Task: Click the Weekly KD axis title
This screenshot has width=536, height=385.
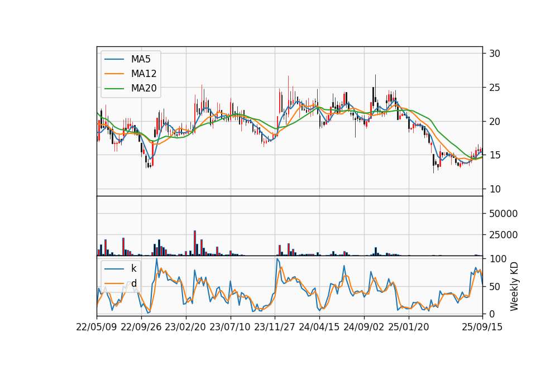Action: tap(514, 287)
